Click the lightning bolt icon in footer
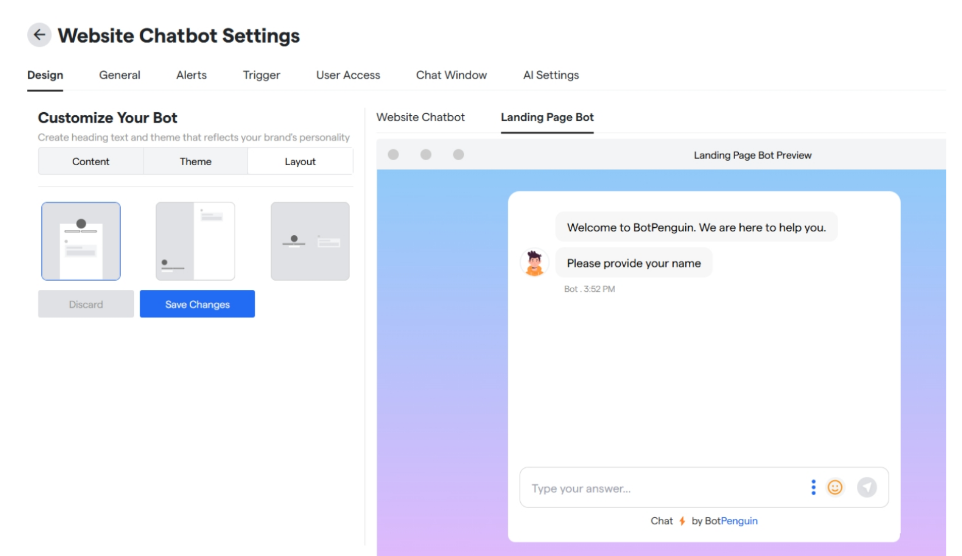Image resolution: width=962 pixels, height=556 pixels. tap(682, 521)
